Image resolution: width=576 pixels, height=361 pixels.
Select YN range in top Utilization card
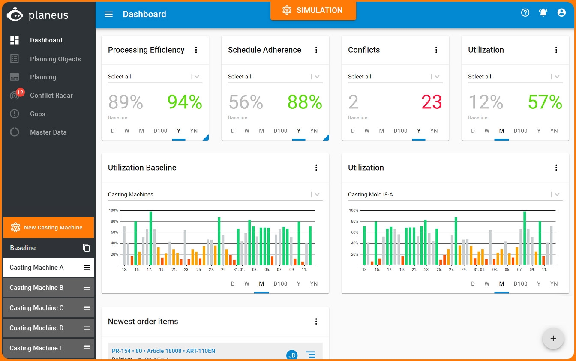tap(554, 131)
